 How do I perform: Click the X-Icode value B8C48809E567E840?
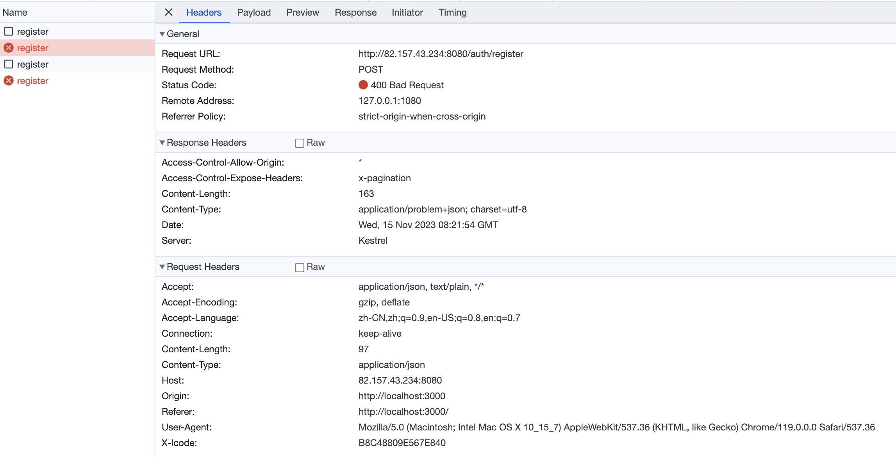click(x=402, y=443)
